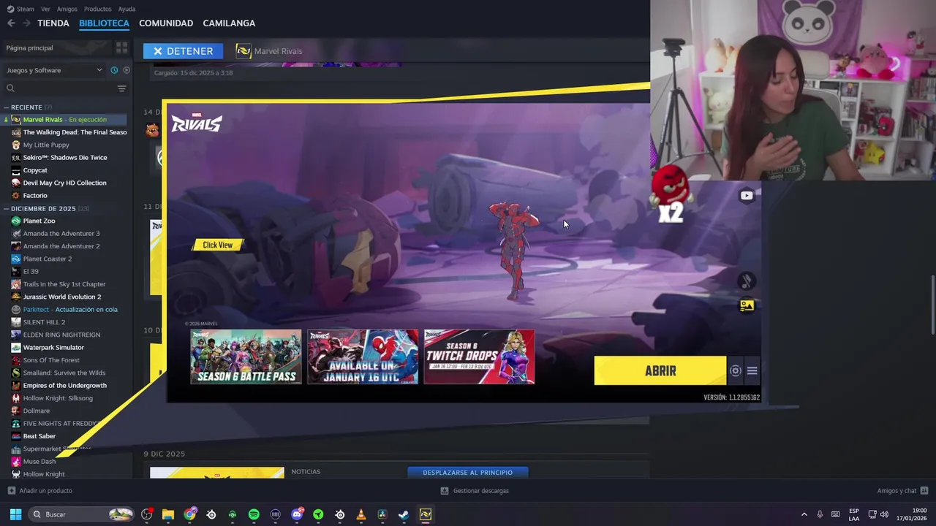Show hidden tray icons chevron
The width and height of the screenshot is (936, 526).
pos(804,514)
